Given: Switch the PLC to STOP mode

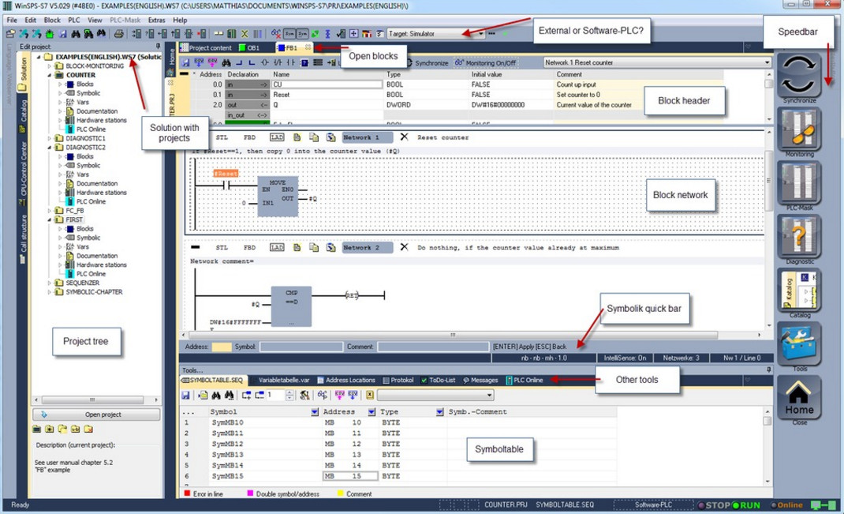Looking at the screenshot, I should point(714,503).
